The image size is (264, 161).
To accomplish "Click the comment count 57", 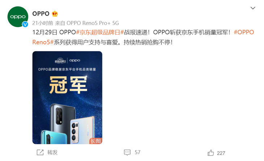I will (137, 152).
